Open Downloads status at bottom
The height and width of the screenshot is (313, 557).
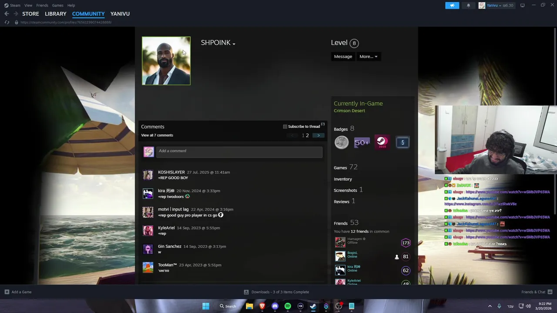[x=276, y=292]
